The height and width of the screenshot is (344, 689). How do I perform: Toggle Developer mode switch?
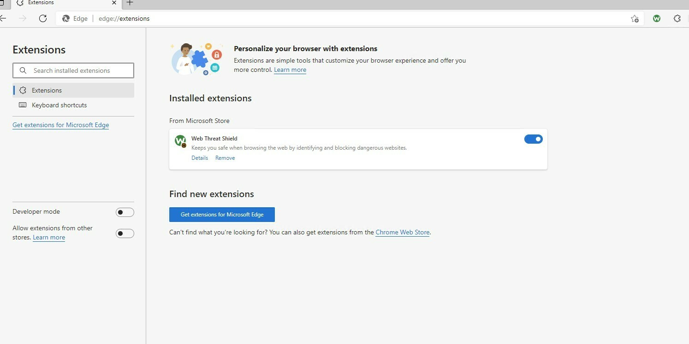(125, 212)
